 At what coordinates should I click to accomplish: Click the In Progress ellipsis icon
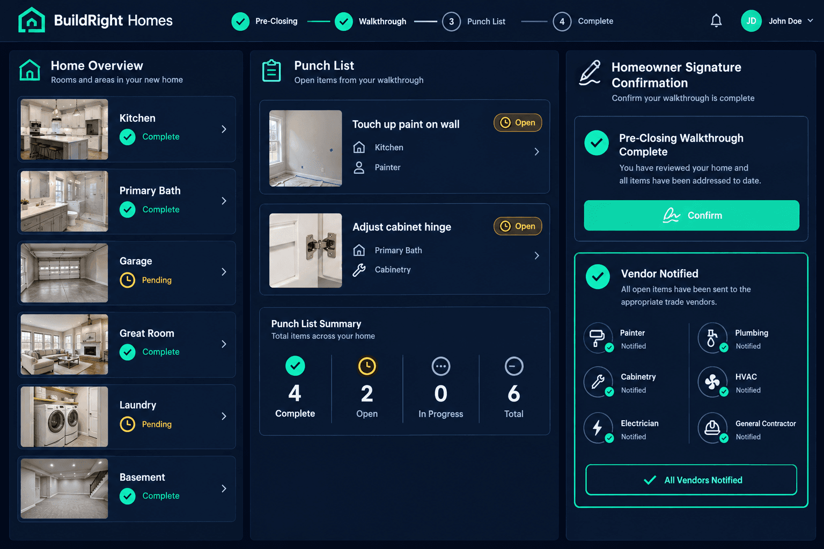coord(441,366)
